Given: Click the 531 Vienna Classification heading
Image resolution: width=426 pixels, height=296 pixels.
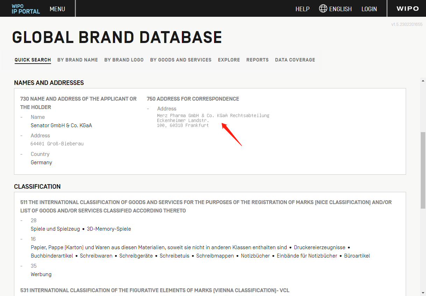Looking at the screenshot, I should click(155, 290).
